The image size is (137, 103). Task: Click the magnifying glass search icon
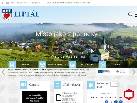tap(130, 14)
